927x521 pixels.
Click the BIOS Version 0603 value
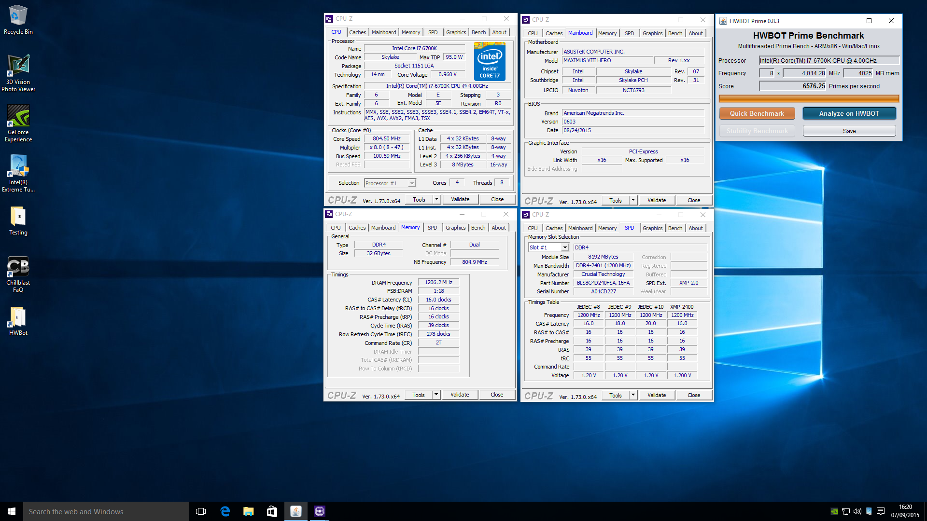tap(633, 122)
